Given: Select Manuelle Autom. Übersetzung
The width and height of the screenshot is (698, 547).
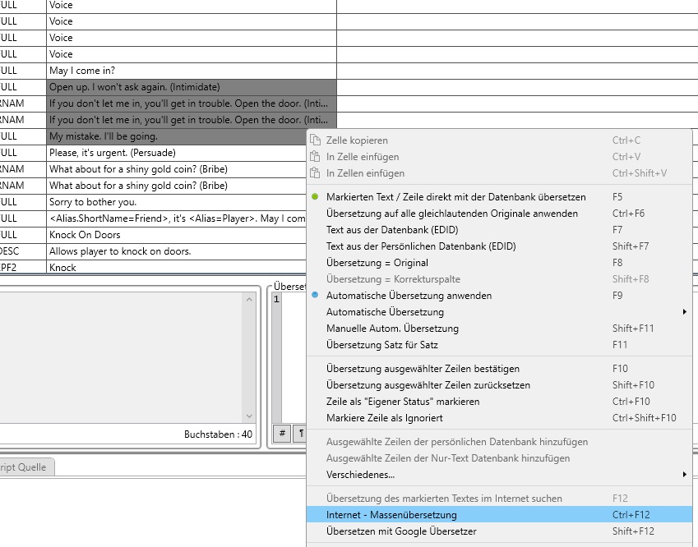Looking at the screenshot, I should coord(392,329).
